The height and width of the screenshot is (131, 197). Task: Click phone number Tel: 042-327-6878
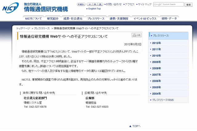(x=35, y=107)
